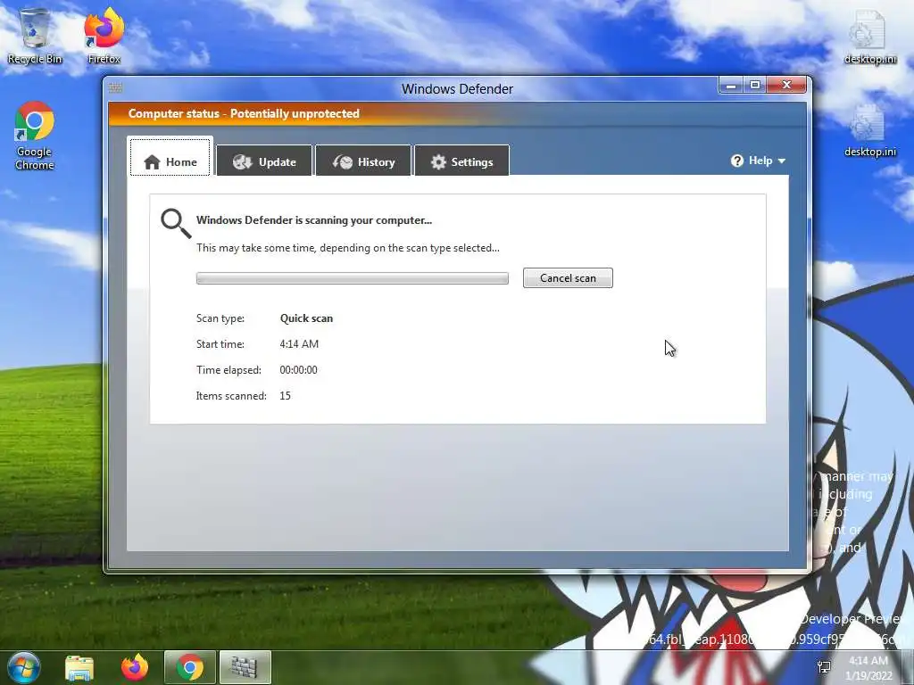Click the Home tab house icon
Viewport: 914px width, 685px height.
tap(152, 162)
